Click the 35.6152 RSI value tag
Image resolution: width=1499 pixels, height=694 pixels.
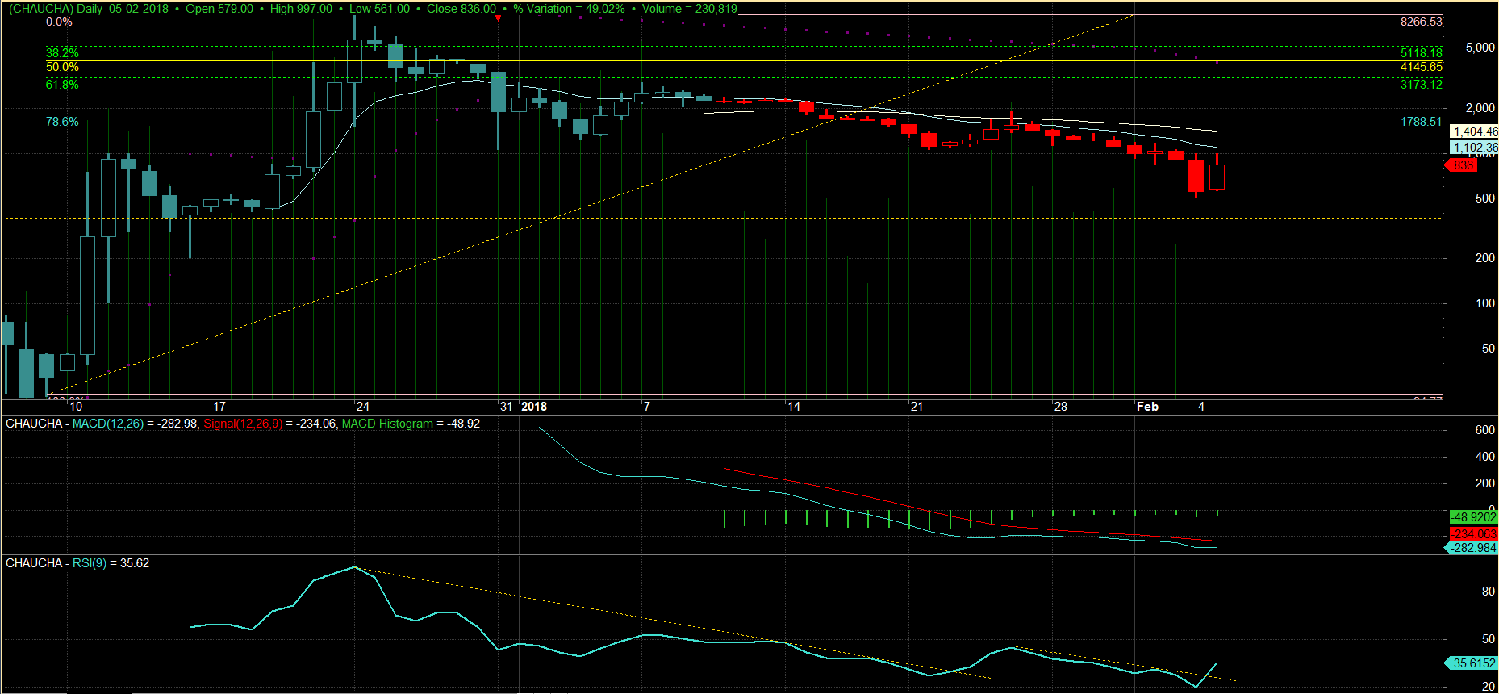(1470, 663)
